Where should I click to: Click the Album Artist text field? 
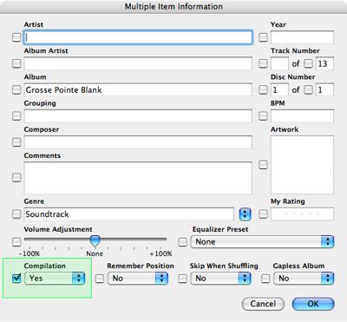[138, 63]
